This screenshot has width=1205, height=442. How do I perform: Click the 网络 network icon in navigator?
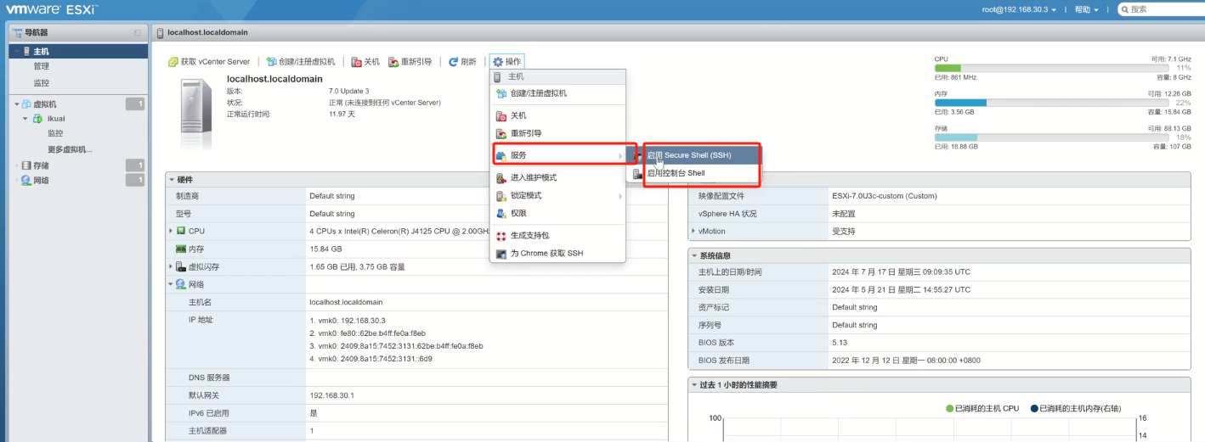(26, 180)
